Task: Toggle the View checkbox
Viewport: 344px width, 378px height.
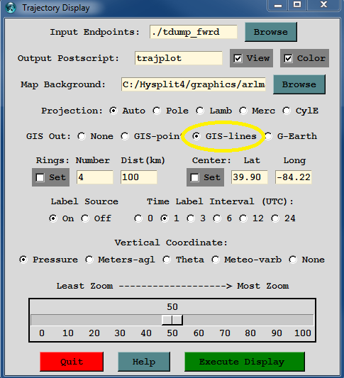Action: click(x=251, y=58)
